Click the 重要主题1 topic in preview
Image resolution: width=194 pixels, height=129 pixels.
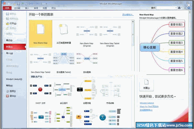pyautogui.click(x=176, y=24)
